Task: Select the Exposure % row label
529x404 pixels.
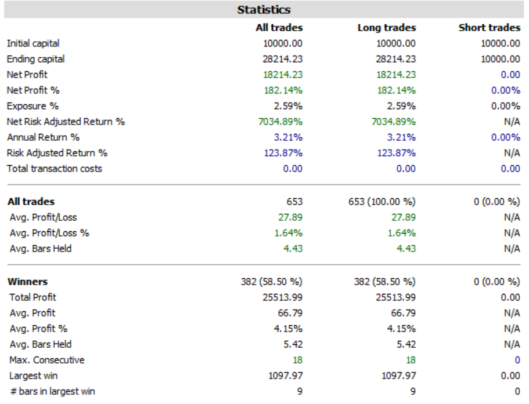Action: (x=33, y=106)
